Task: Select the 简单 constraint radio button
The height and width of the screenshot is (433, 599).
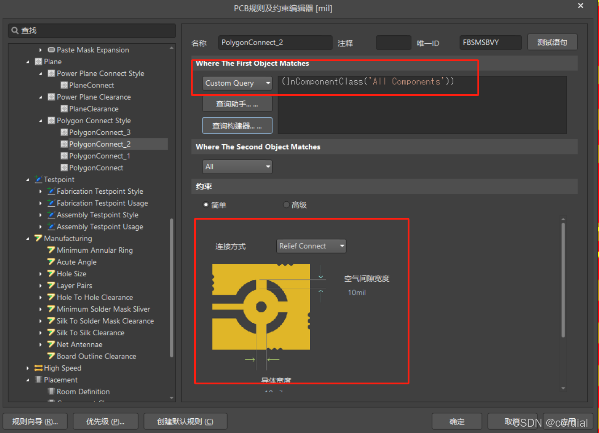Action: 206,205
